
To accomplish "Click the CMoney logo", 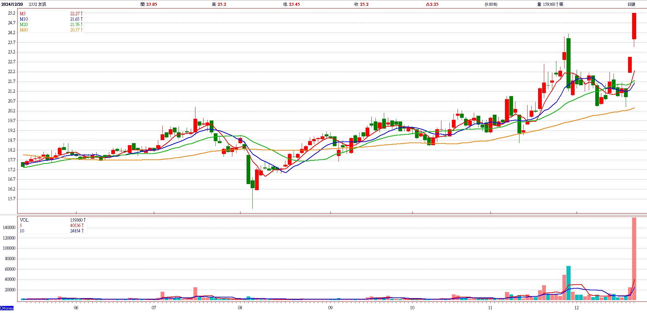I will point(7,308).
